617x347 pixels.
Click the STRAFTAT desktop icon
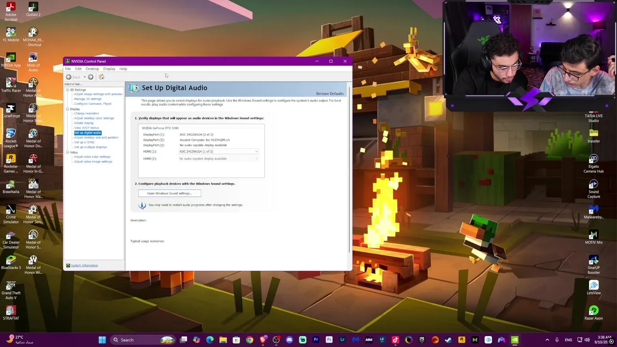coord(11,313)
